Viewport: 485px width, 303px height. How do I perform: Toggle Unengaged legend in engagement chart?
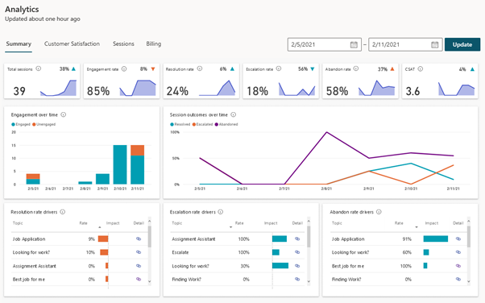44,124
